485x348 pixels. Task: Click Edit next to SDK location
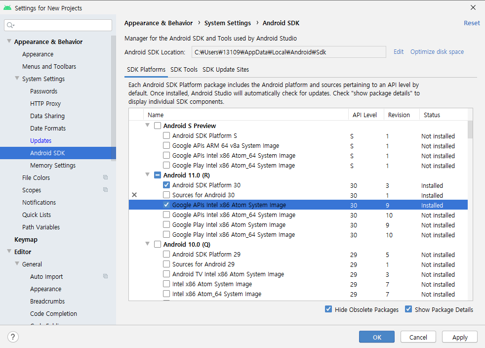tap(399, 52)
